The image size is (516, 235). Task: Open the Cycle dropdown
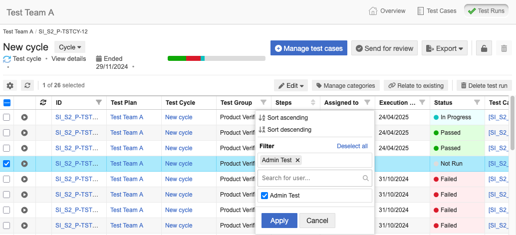tap(70, 47)
